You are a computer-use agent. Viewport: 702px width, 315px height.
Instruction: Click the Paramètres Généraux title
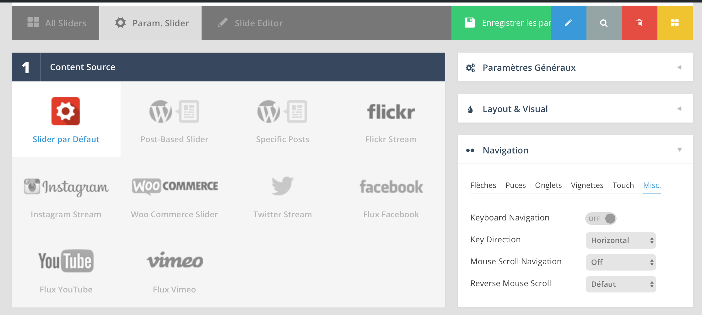click(x=529, y=68)
